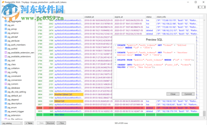This screenshot has height=125, width=207.
Task: Sort by the expire_at column header
Action: click(x=130, y=17)
